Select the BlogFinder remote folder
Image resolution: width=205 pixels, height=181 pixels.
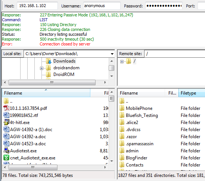pyautogui.click(x=137, y=158)
